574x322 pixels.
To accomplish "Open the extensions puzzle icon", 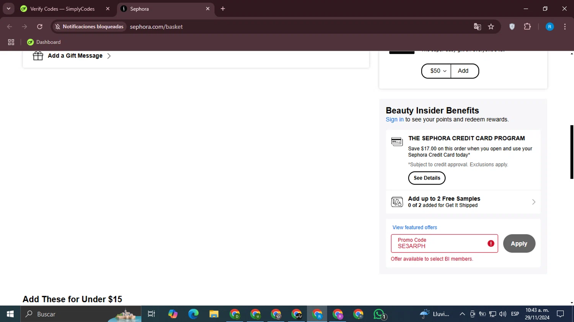I will [527, 27].
